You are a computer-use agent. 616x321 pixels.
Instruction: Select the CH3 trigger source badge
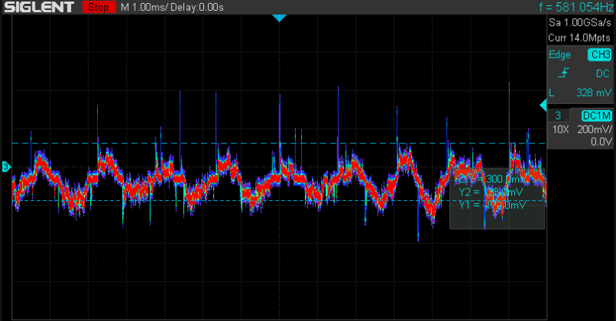598,55
